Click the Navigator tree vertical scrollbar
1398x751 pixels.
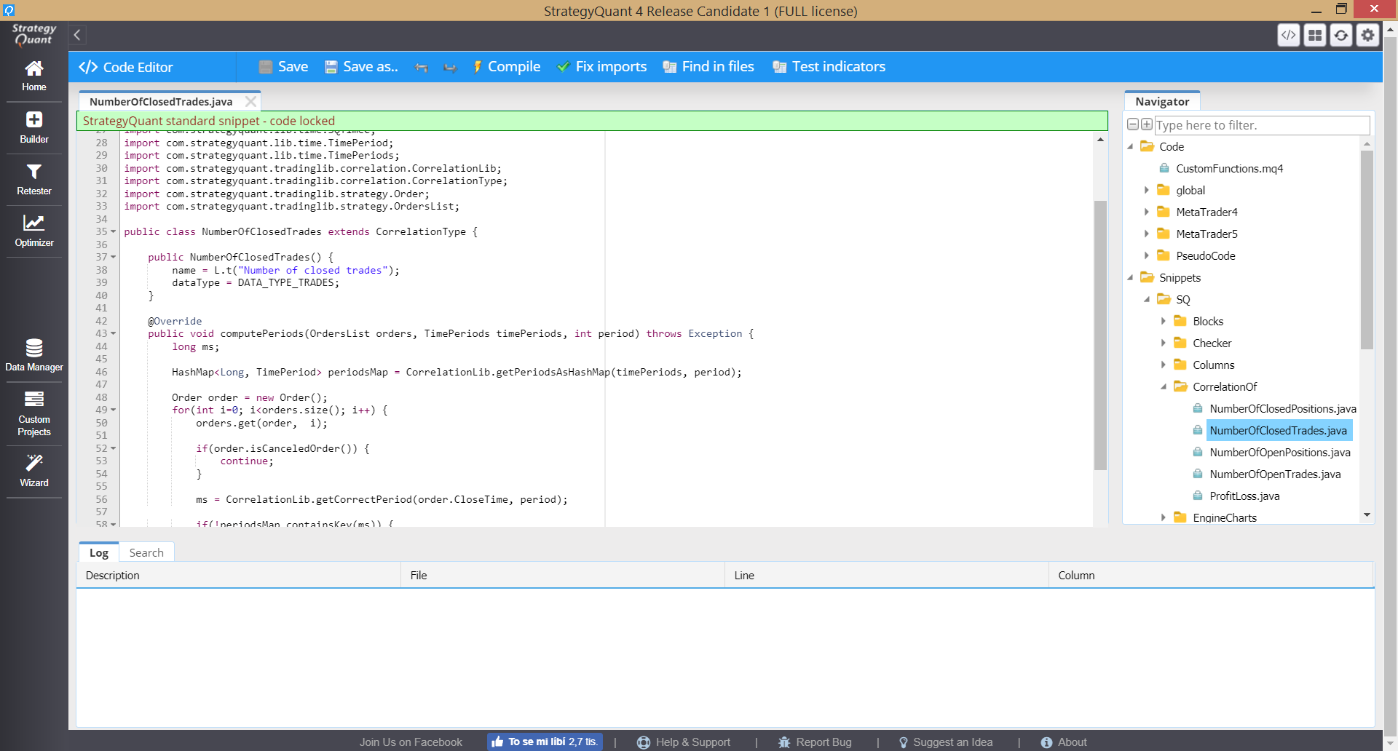(1367, 250)
